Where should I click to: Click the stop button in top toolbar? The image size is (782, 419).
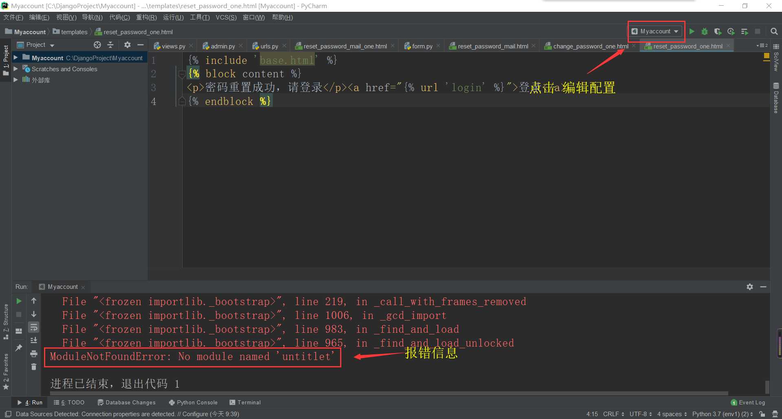758,31
